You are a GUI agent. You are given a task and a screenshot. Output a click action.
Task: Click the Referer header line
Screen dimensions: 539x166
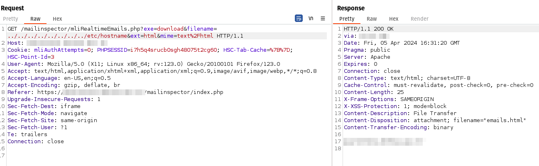pyautogui.click(x=115, y=92)
